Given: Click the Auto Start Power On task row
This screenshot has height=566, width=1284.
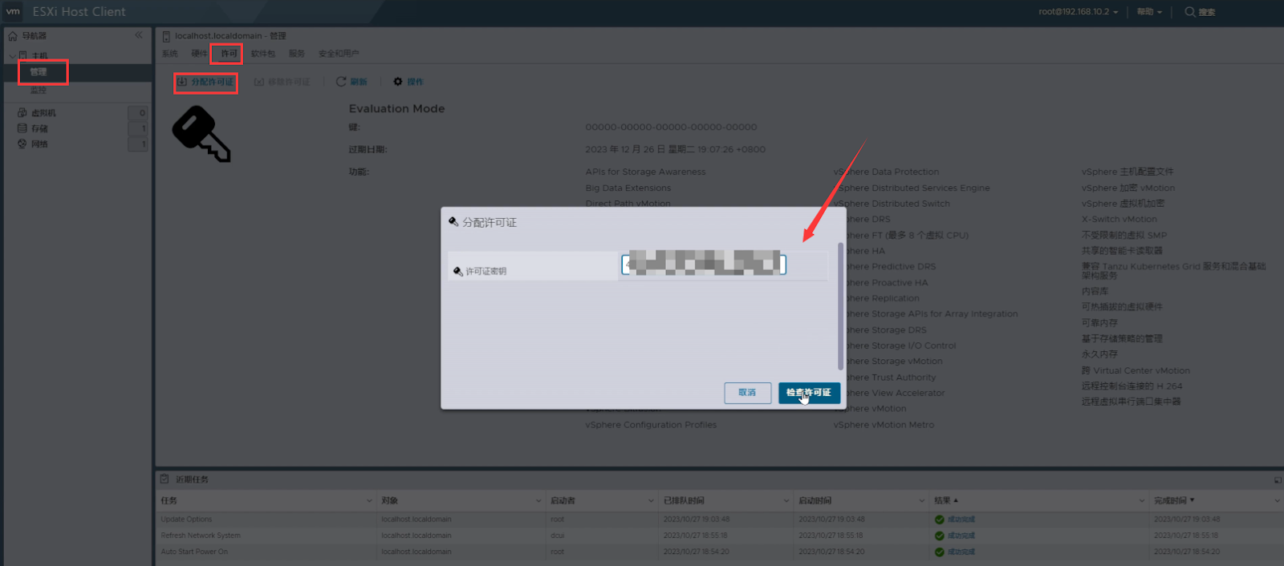Looking at the screenshot, I should (719, 552).
